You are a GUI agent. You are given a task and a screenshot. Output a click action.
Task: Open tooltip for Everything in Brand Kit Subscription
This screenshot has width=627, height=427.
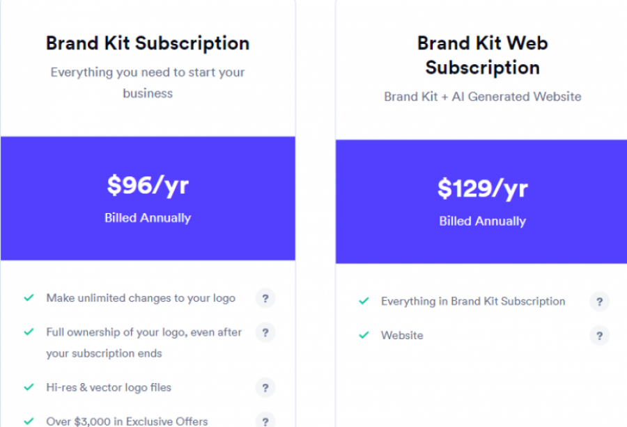600,302
